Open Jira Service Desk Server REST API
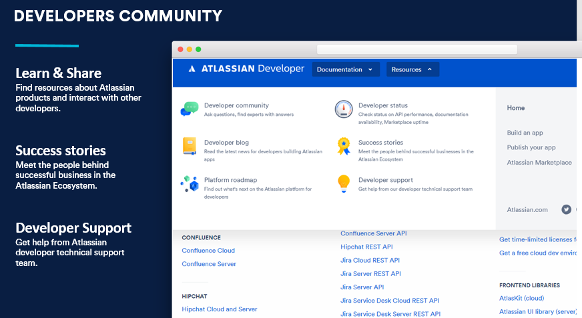Screen dimensions: 582x318 pyautogui.click(x=390, y=314)
